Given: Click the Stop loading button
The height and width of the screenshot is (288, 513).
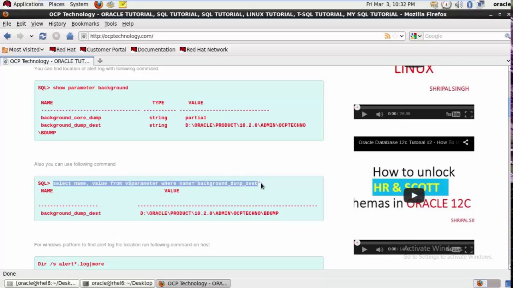Looking at the screenshot, I should tap(56, 36).
